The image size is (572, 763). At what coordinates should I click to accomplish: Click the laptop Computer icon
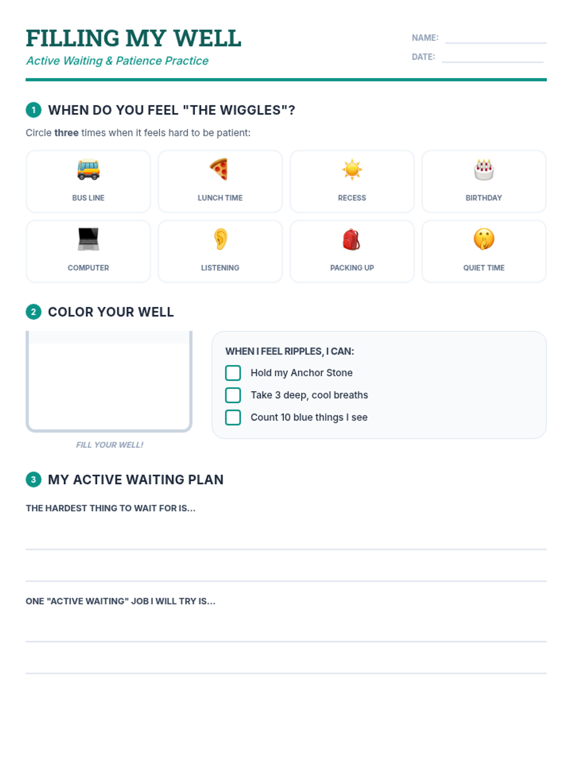(x=88, y=239)
